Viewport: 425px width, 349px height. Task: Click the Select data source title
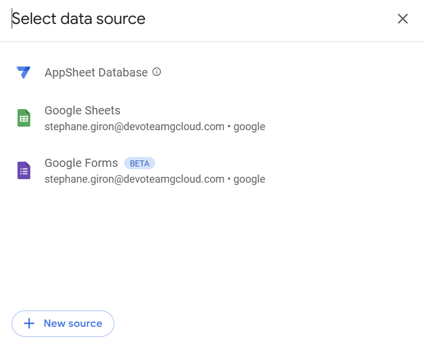(x=79, y=19)
